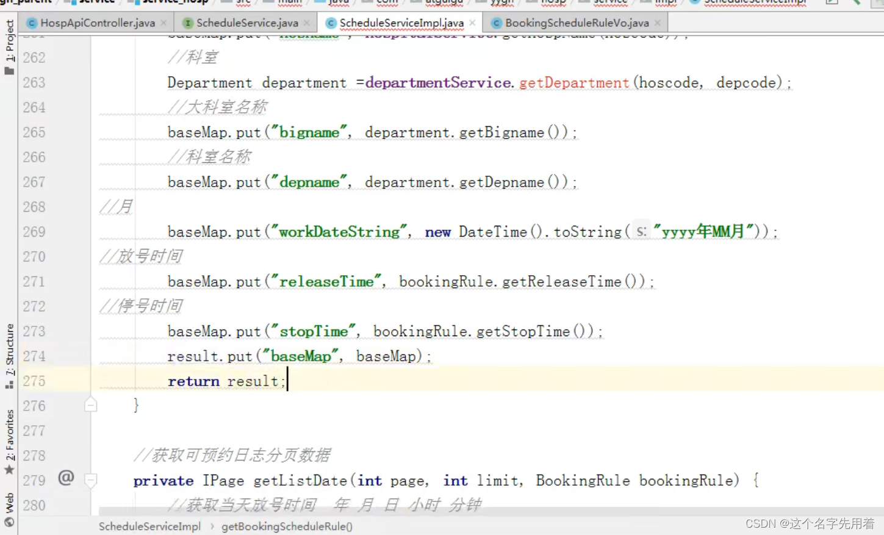Toggle the Favorites tool window
884x535 pixels.
click(x=9, y=436)
